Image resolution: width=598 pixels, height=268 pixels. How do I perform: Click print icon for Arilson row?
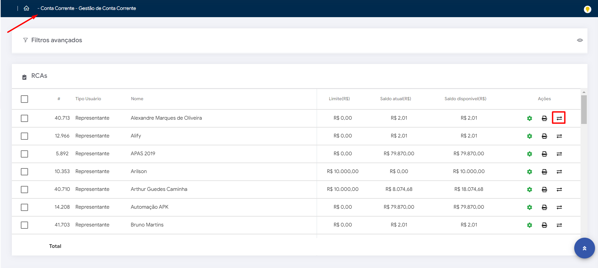pos(544,172)
